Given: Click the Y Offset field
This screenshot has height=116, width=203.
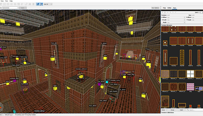Looking at the screenshot, I should 197,17.
